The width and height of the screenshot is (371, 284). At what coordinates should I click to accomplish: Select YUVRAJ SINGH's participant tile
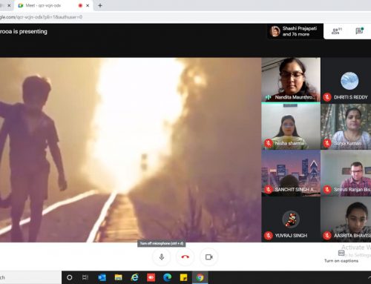(x=291, y=219)
